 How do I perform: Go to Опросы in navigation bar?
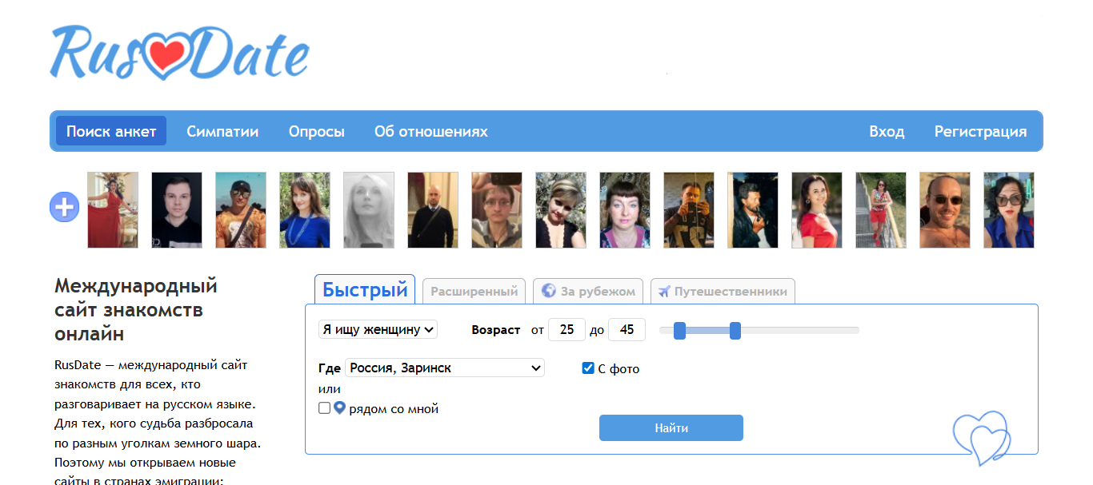click(x=317, y=132)
